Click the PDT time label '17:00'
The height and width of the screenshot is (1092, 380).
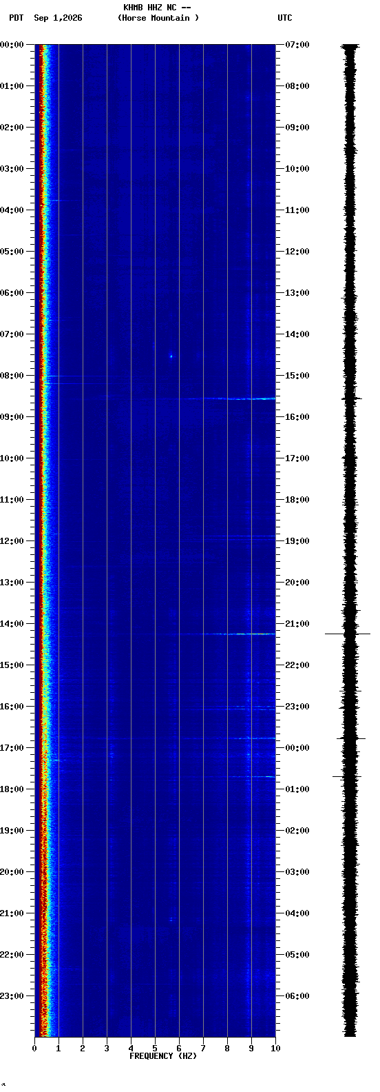(12, 748)
